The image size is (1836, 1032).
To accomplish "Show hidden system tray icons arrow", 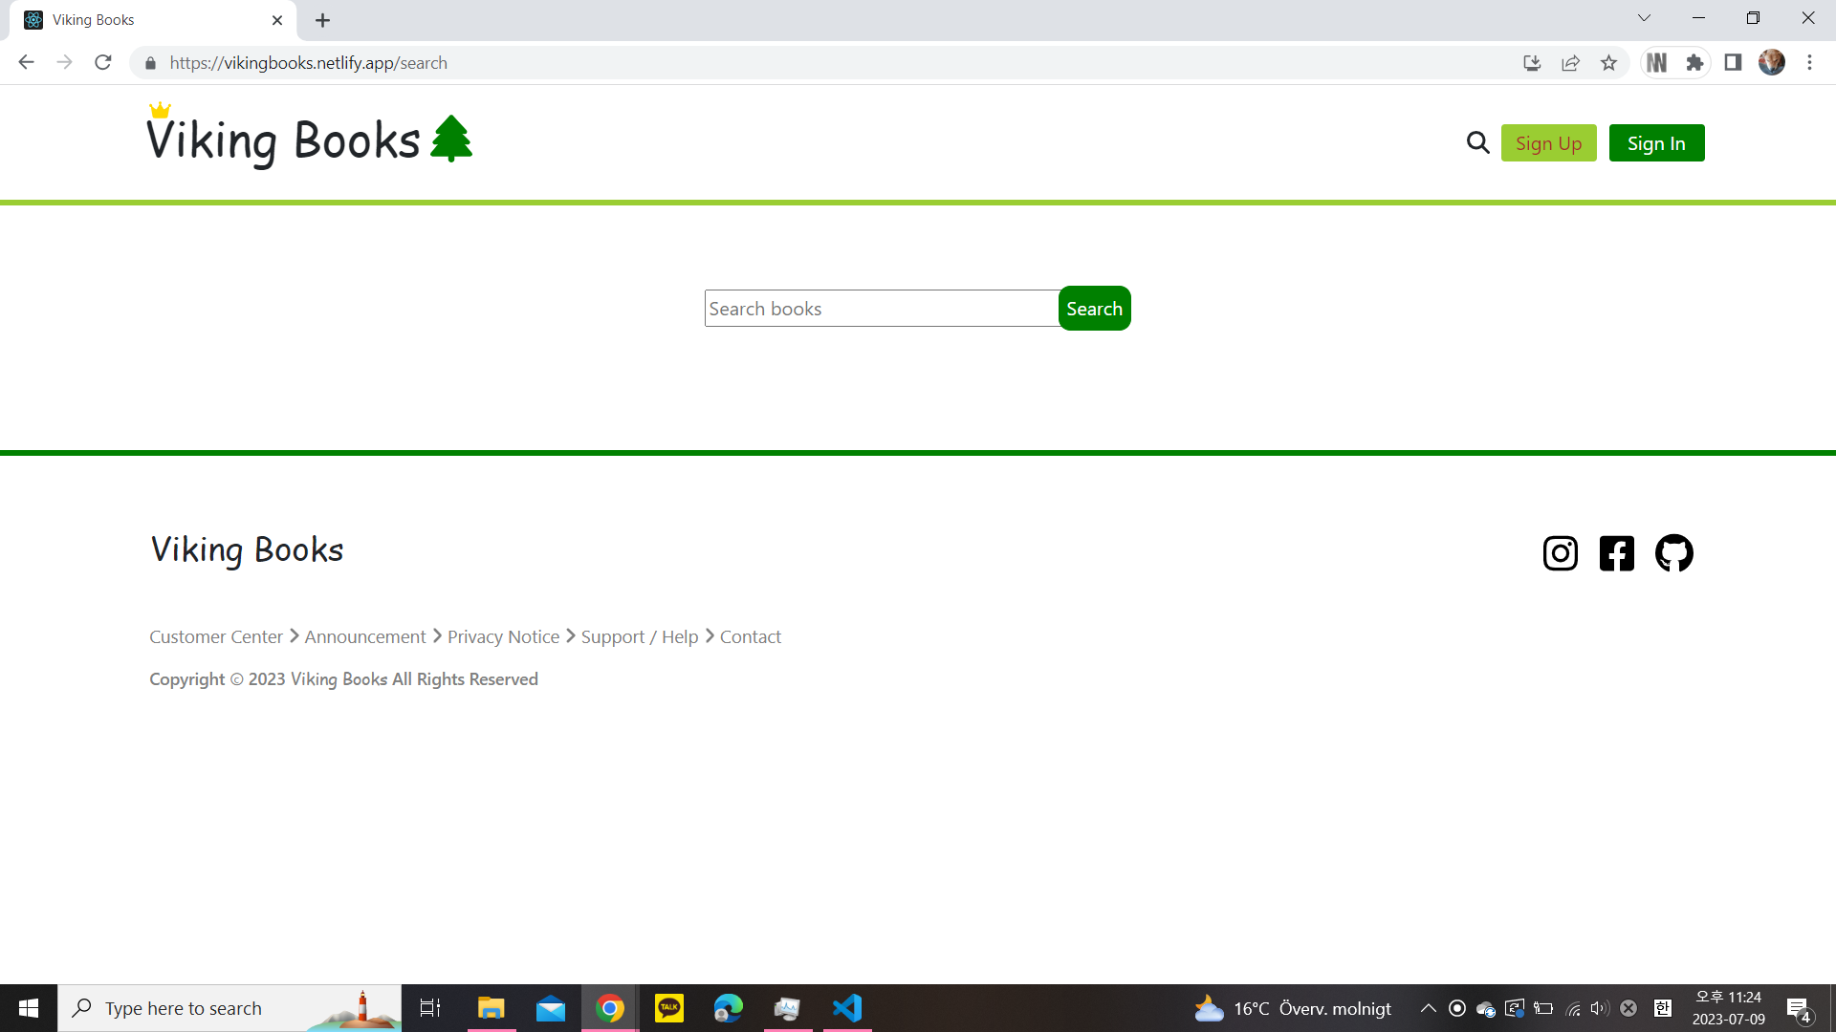I will pos(1428,1008).
